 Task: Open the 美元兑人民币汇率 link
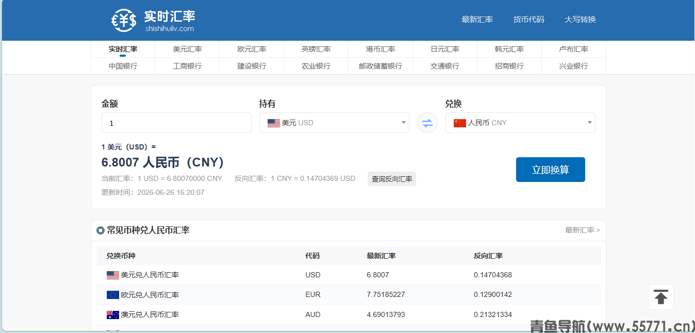[150, 275]
